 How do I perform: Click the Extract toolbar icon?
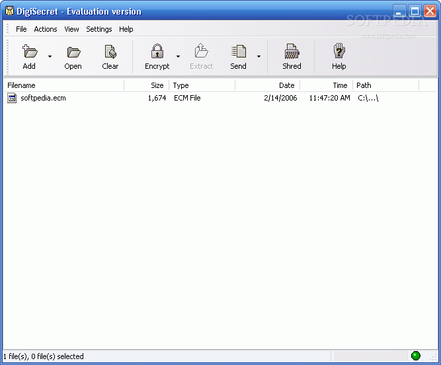[201, 51]
